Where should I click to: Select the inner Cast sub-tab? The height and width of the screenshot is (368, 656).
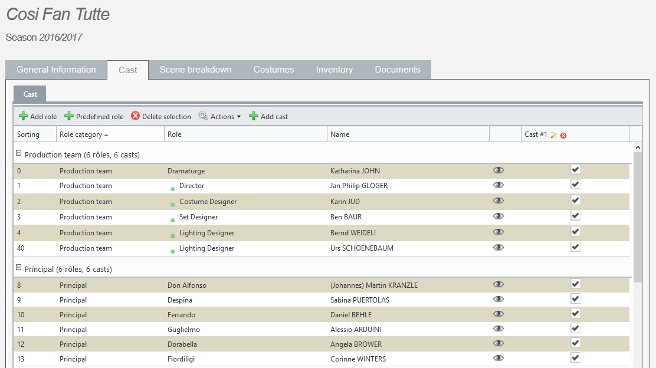(30, 94)
